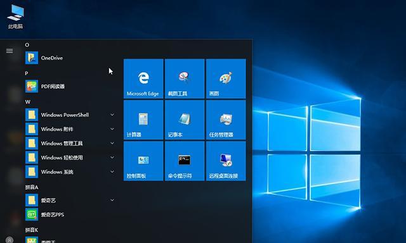Click the user account icon in Start sidebar
Image resolution: width=406 pixels, height=243 pixels.
(10, 240)
